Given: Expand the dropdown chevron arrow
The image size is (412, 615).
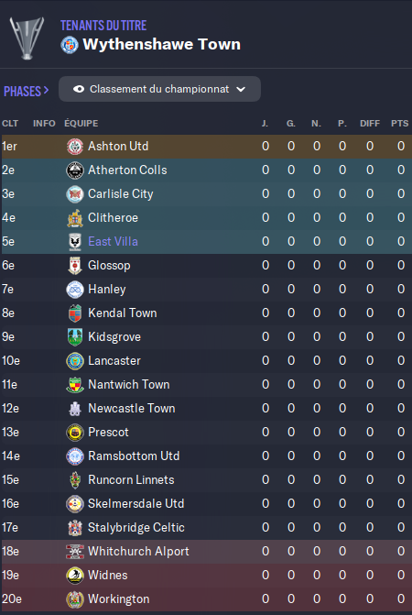Looking at the screenshot, I should (x=241, y=90).
